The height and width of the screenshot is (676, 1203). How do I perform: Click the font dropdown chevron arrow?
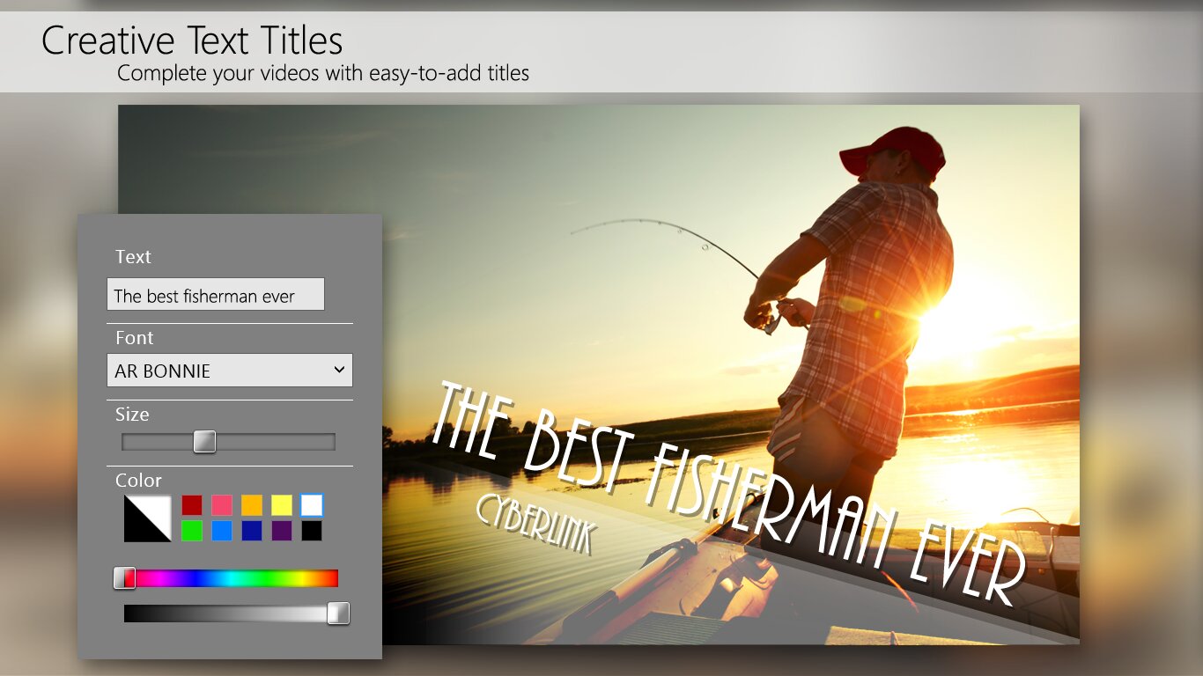(339, 371)
